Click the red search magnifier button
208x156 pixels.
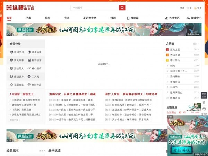coord(122,8)
